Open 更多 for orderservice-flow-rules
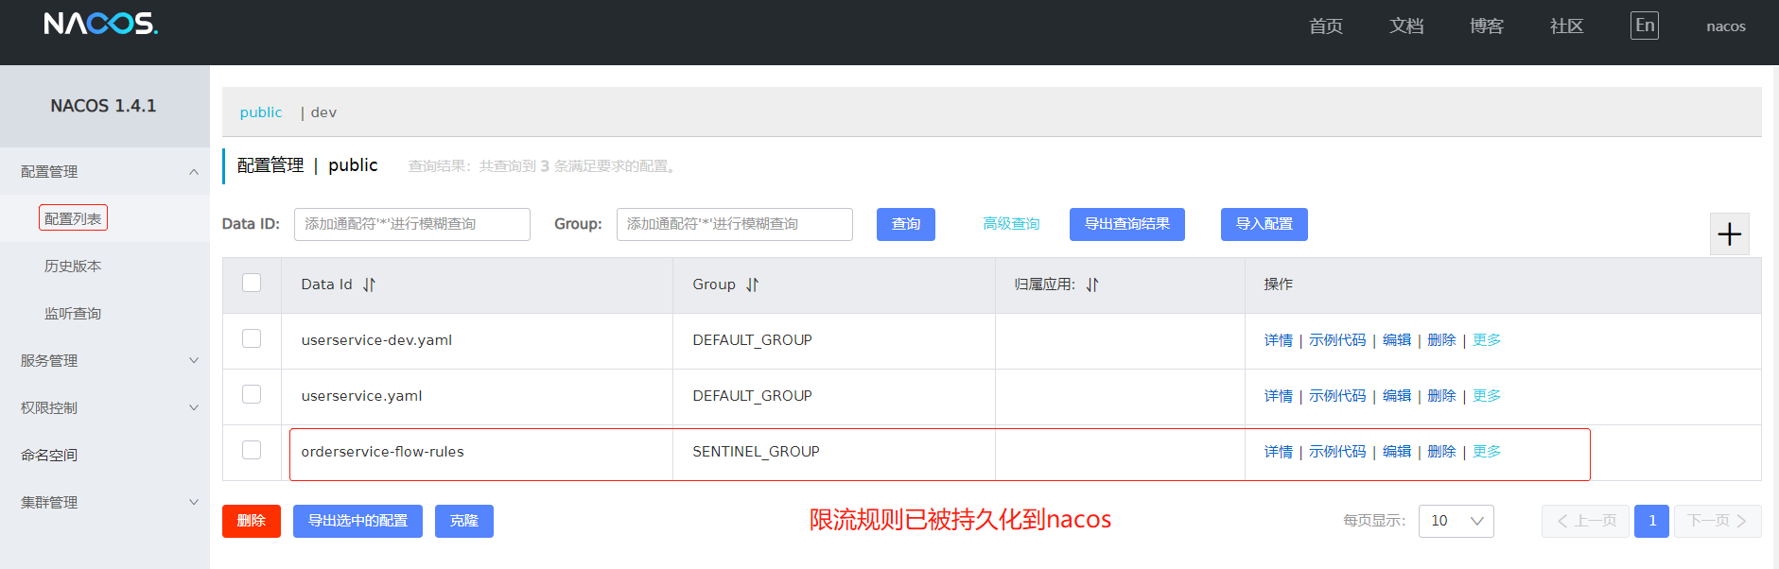 tap(1487, 452)
